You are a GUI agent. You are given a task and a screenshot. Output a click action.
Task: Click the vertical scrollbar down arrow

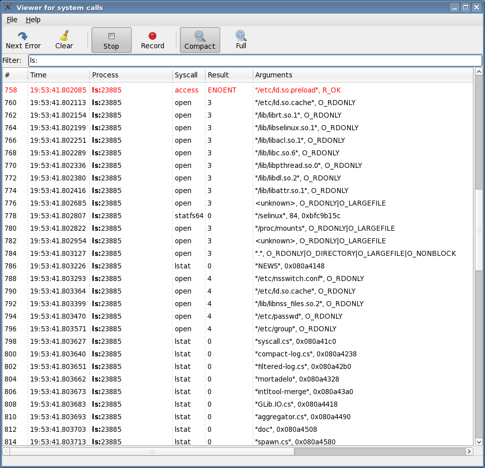point(478,441)
